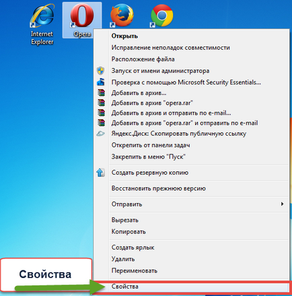This screenshot has width=292, height=296.
Task: Expand the Отправить submenu arrow
Action: (282, 204)
